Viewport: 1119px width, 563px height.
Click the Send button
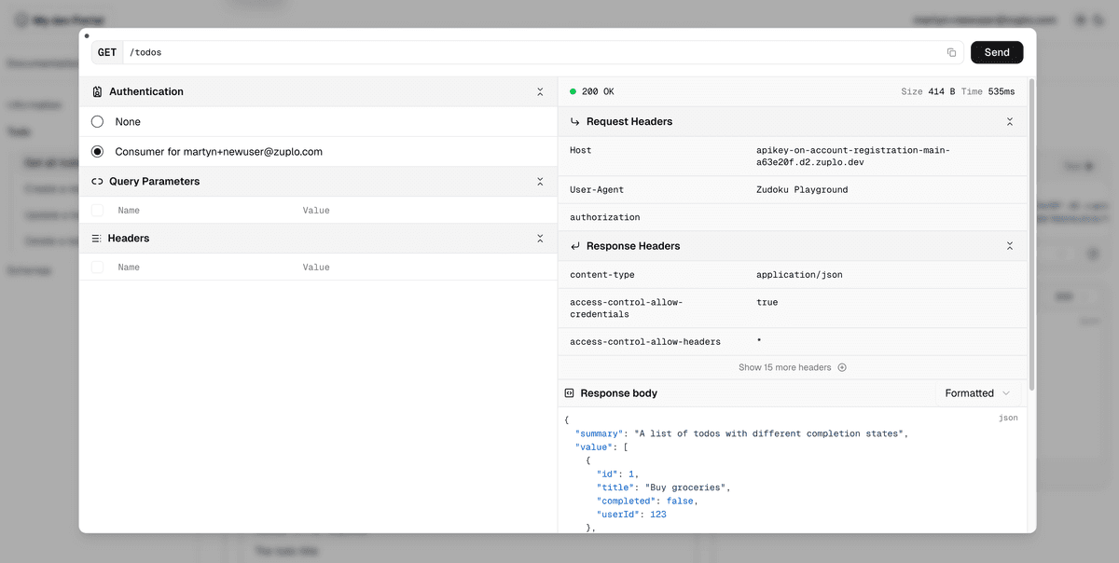pos(997,52)
